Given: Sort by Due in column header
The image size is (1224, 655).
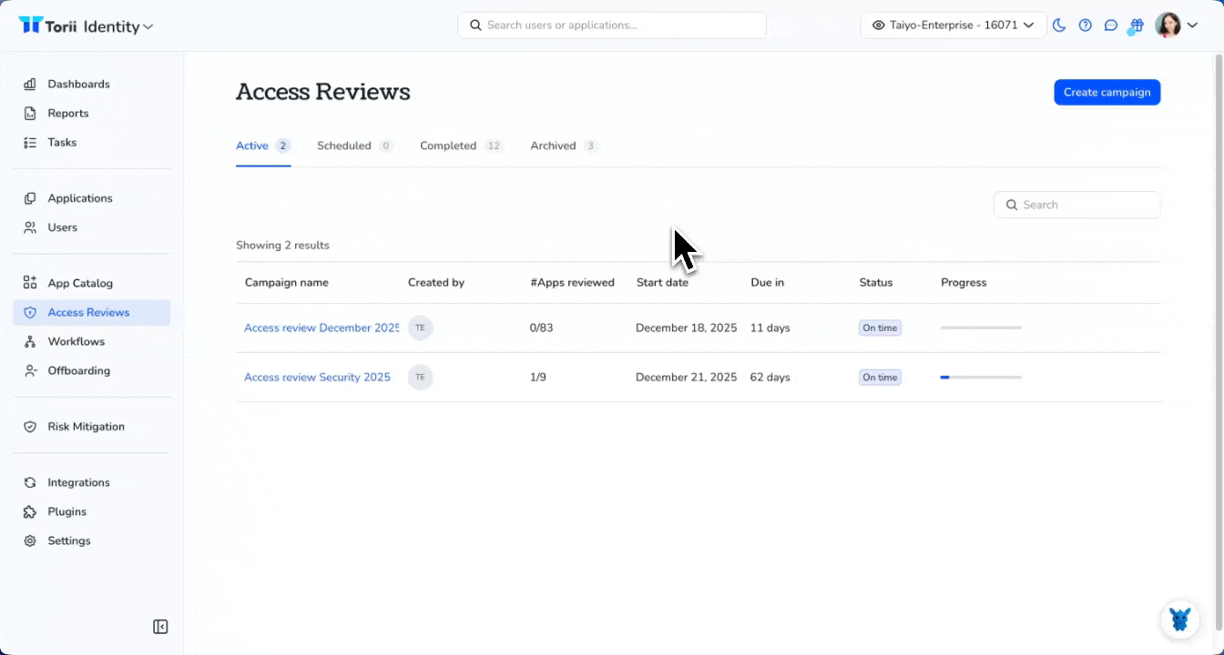Looking at the screenshot, I should coord(767,282).
